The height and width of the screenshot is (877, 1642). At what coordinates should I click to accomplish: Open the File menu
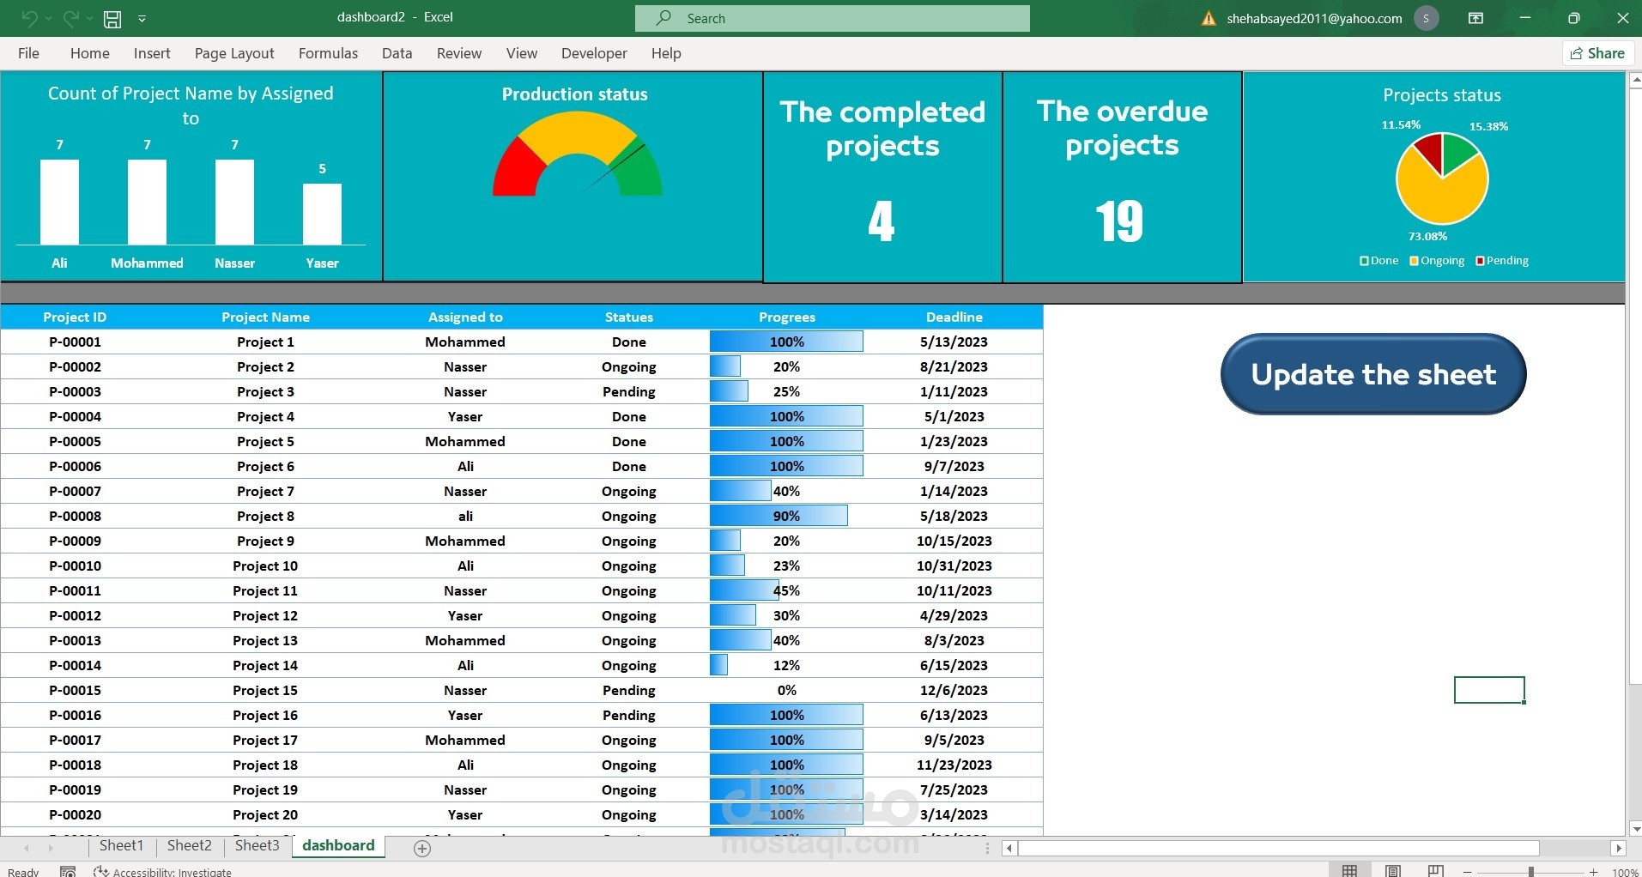(28, 53)
